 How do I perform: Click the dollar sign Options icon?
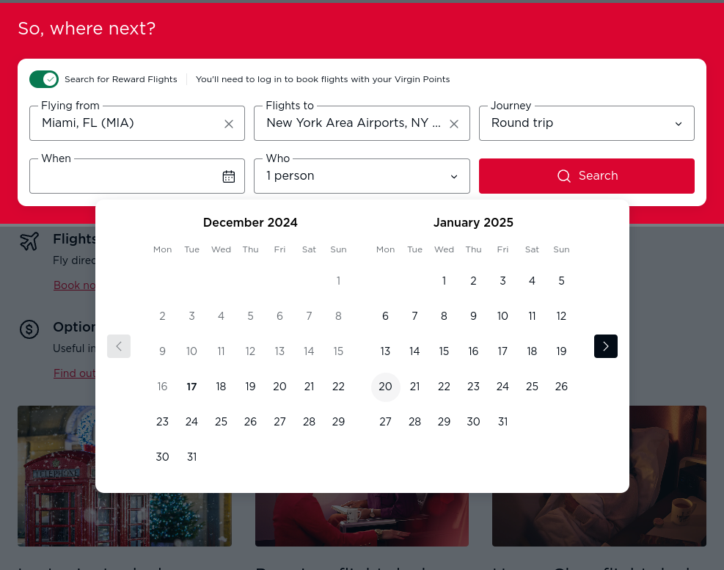pos(29,329)
